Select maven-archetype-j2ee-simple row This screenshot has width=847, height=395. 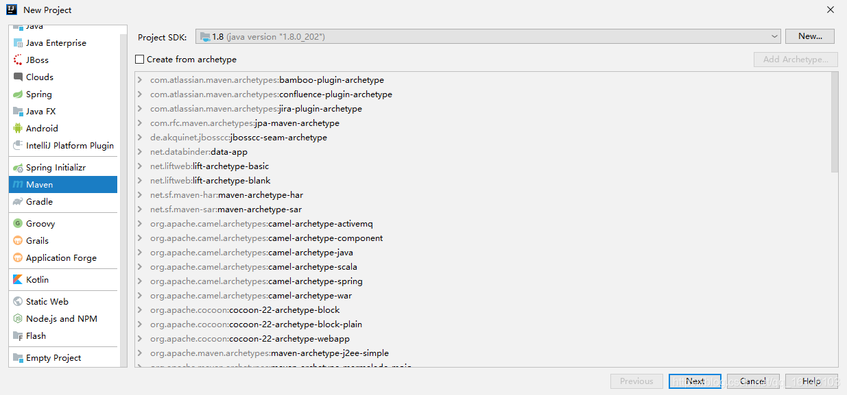click(483, 353)
